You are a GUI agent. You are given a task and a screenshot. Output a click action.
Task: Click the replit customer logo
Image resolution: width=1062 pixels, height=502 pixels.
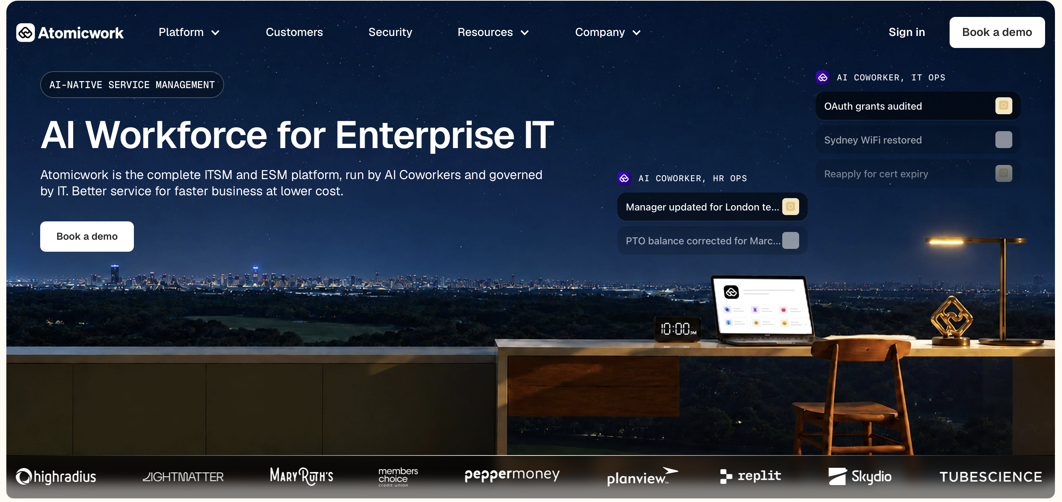tap(750, 476)
